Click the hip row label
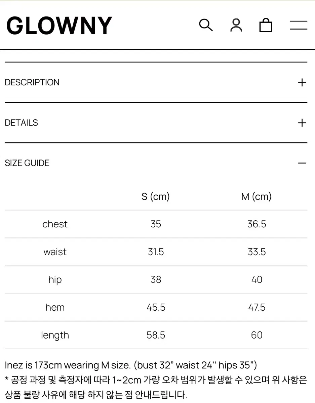The image size is (315, 403). coord(55,280)
